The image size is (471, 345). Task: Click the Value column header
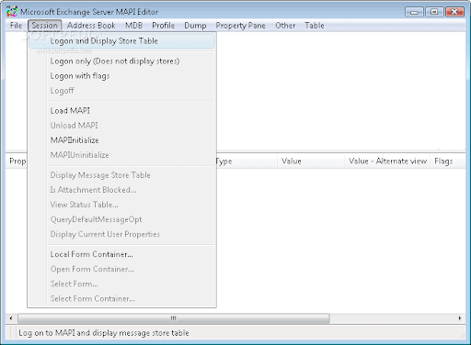click(x=311, y=161)
